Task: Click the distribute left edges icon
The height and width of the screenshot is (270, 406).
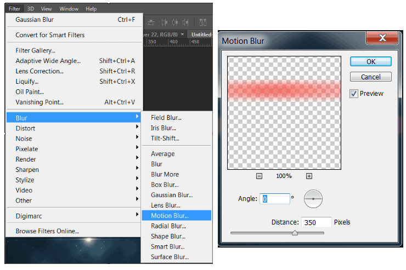Action: [165, 22]
